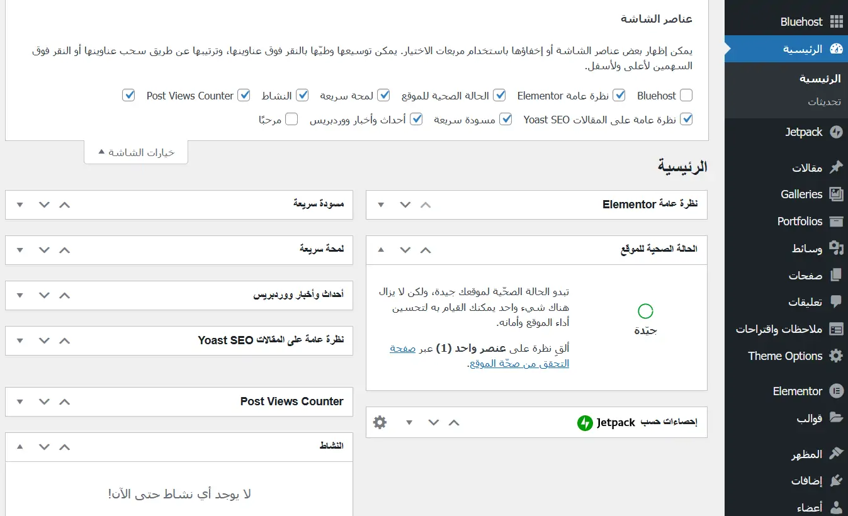Viewport: 848px width, 516px height.
Task: Click the Galleries sidebar icon
Action: coord(836,194)
